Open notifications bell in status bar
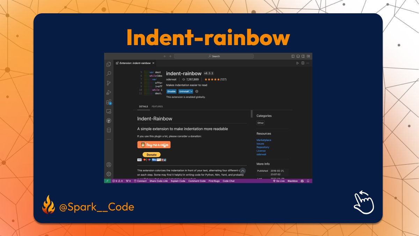The height and width of the screenshot is (236, 419). (309, 181)
